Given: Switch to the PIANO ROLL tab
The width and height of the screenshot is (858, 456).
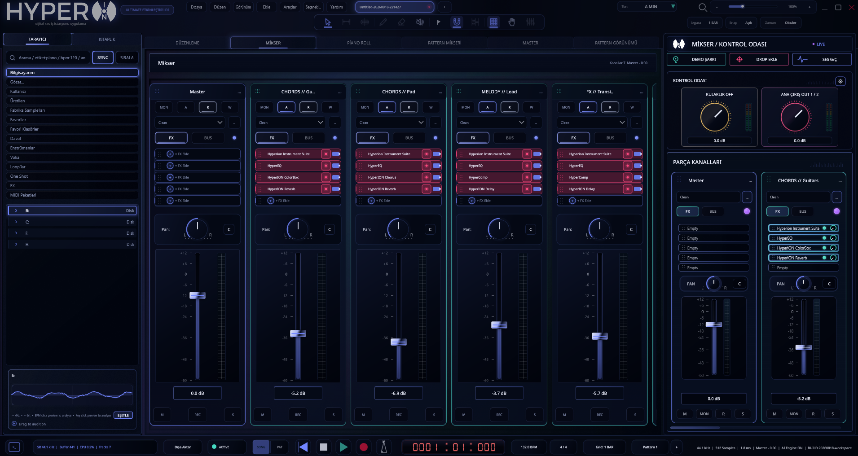Looking at the screenshot, I should (359, 43).
